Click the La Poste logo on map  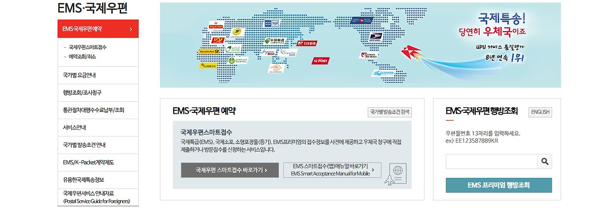click(x=237, y=33)
